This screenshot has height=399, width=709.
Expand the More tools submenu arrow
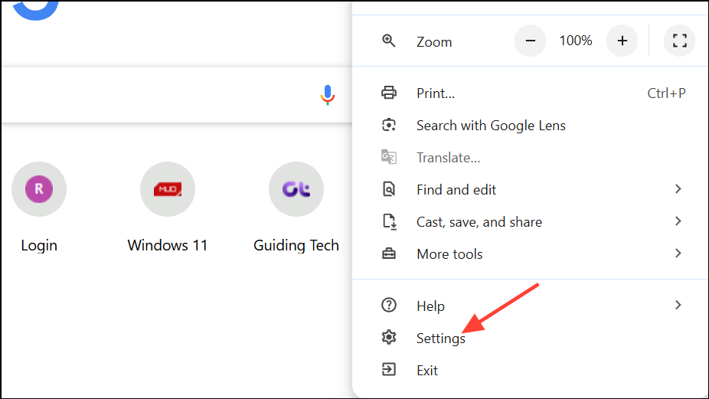coord(678,253)
